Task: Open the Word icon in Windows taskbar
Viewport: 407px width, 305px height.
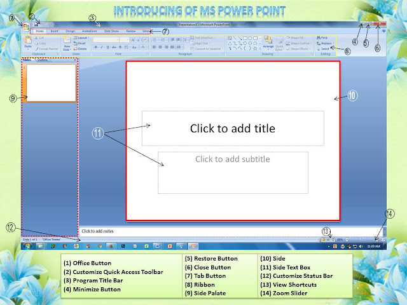Action: coord(157,246)
